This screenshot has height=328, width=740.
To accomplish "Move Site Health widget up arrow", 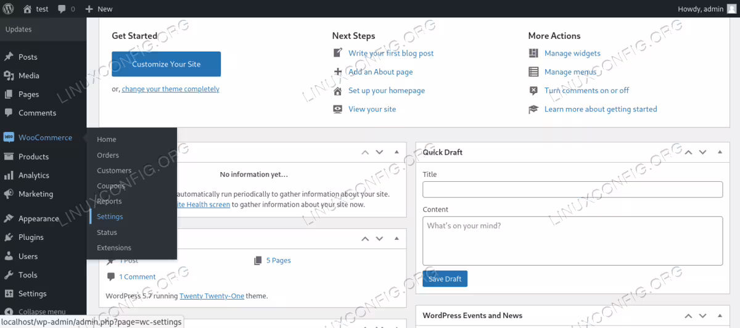I will tap(365, 152).
